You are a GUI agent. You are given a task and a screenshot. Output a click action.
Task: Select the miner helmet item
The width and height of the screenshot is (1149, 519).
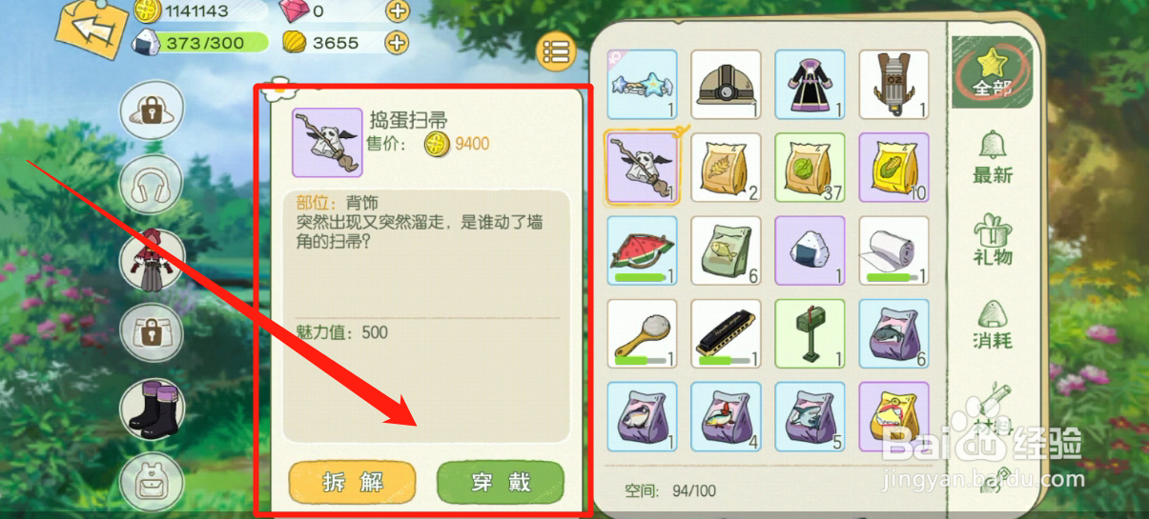726,85
